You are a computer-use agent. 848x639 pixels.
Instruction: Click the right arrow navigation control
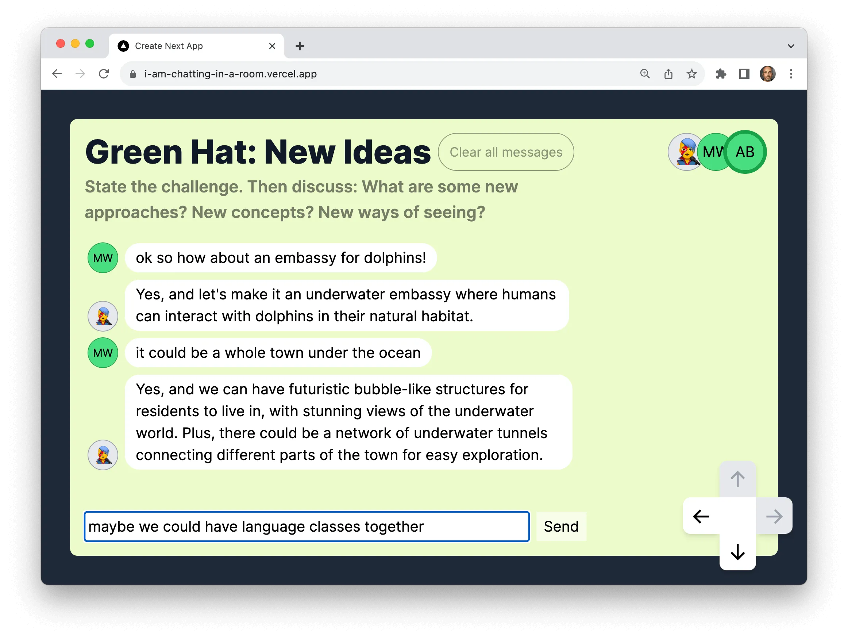coord(774,516)
